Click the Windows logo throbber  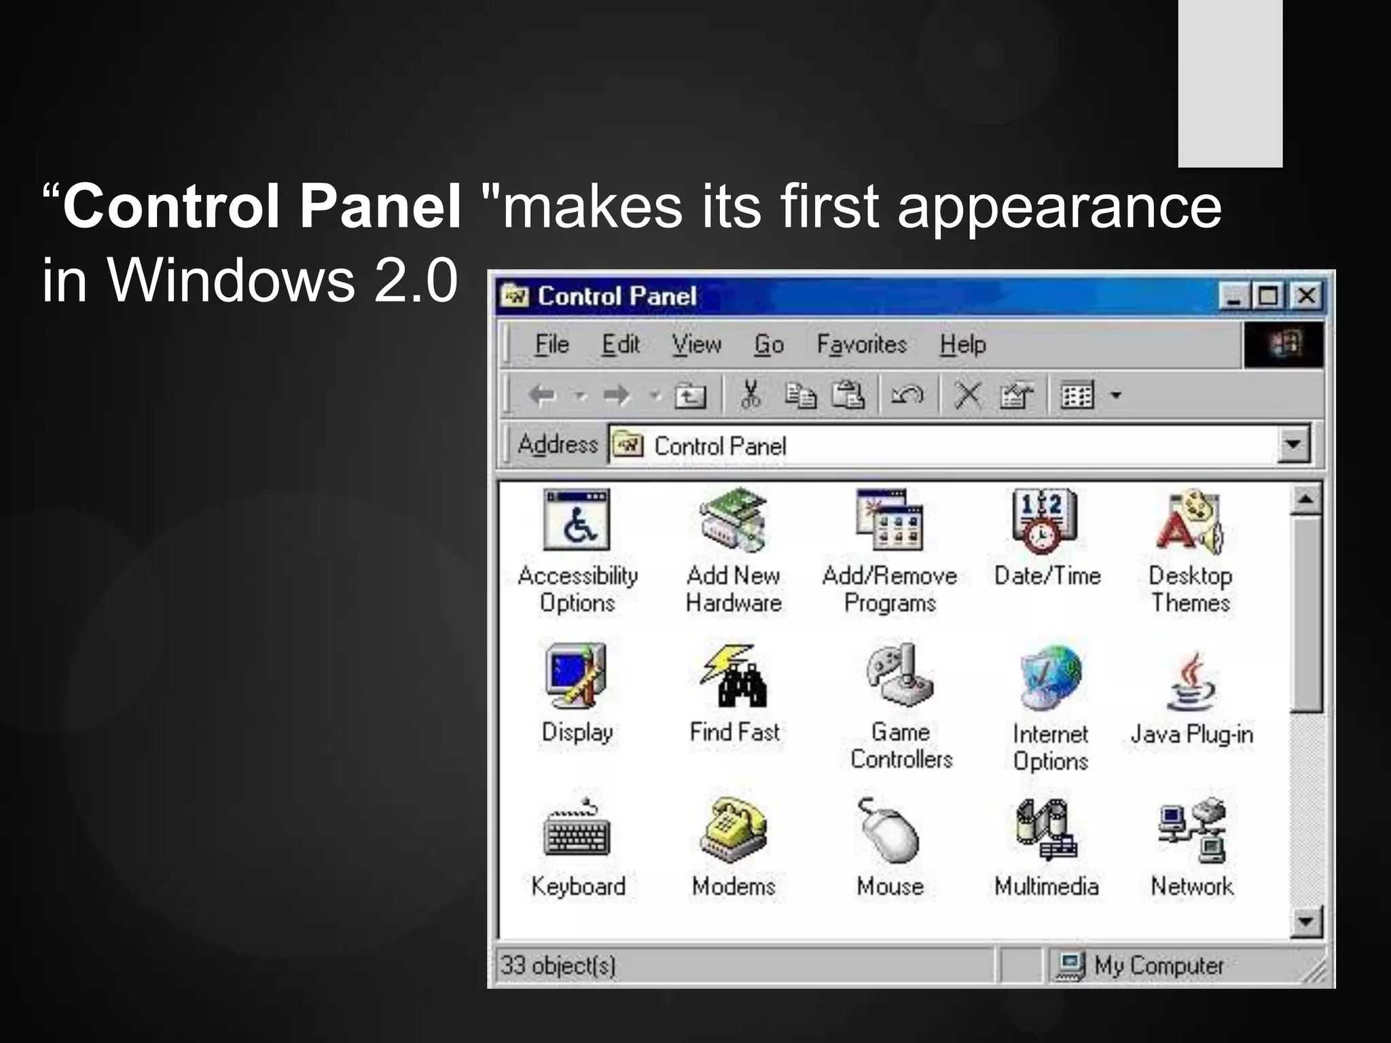pyautogui.click(x=1284, y=345)
